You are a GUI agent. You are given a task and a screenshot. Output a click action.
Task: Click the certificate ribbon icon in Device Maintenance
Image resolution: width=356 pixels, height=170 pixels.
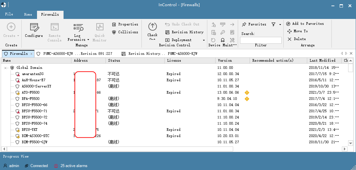223,40
